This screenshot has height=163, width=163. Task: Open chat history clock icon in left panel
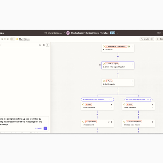coord(40,45)
